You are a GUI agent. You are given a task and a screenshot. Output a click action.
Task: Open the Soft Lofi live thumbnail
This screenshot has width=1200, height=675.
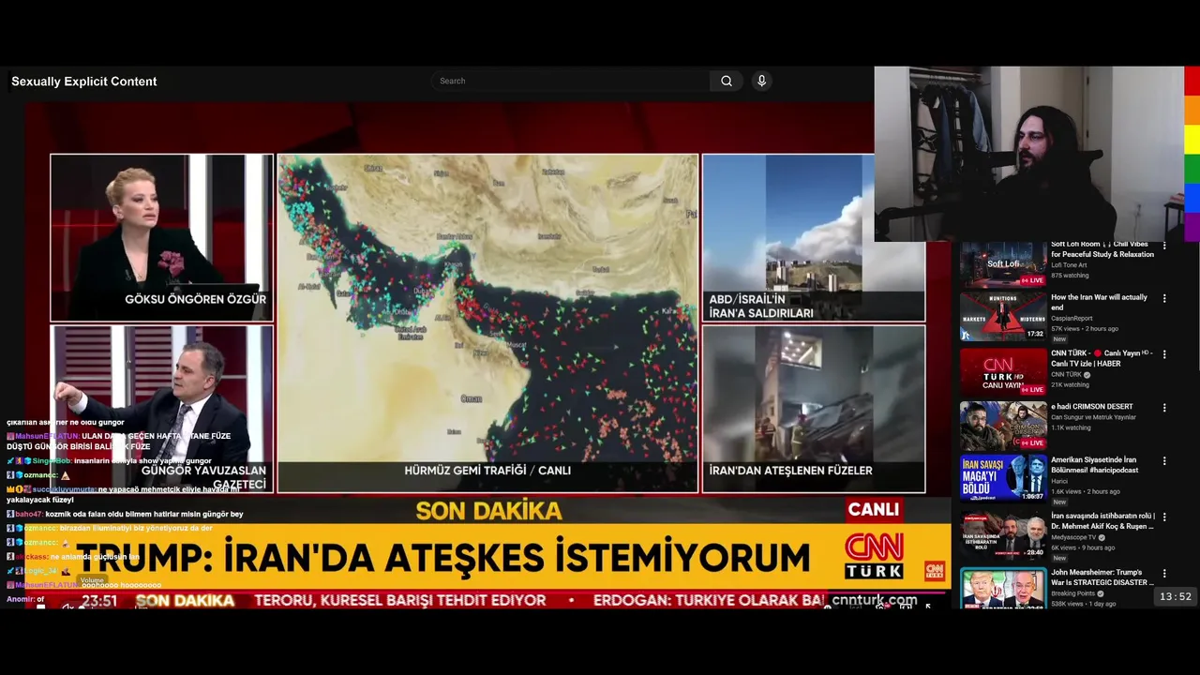click(1002, 264)
